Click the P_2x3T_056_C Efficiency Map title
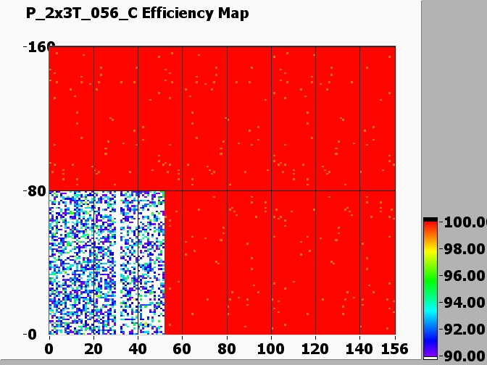This screenshot has width=487, height=365. click(x=137, y=13)
